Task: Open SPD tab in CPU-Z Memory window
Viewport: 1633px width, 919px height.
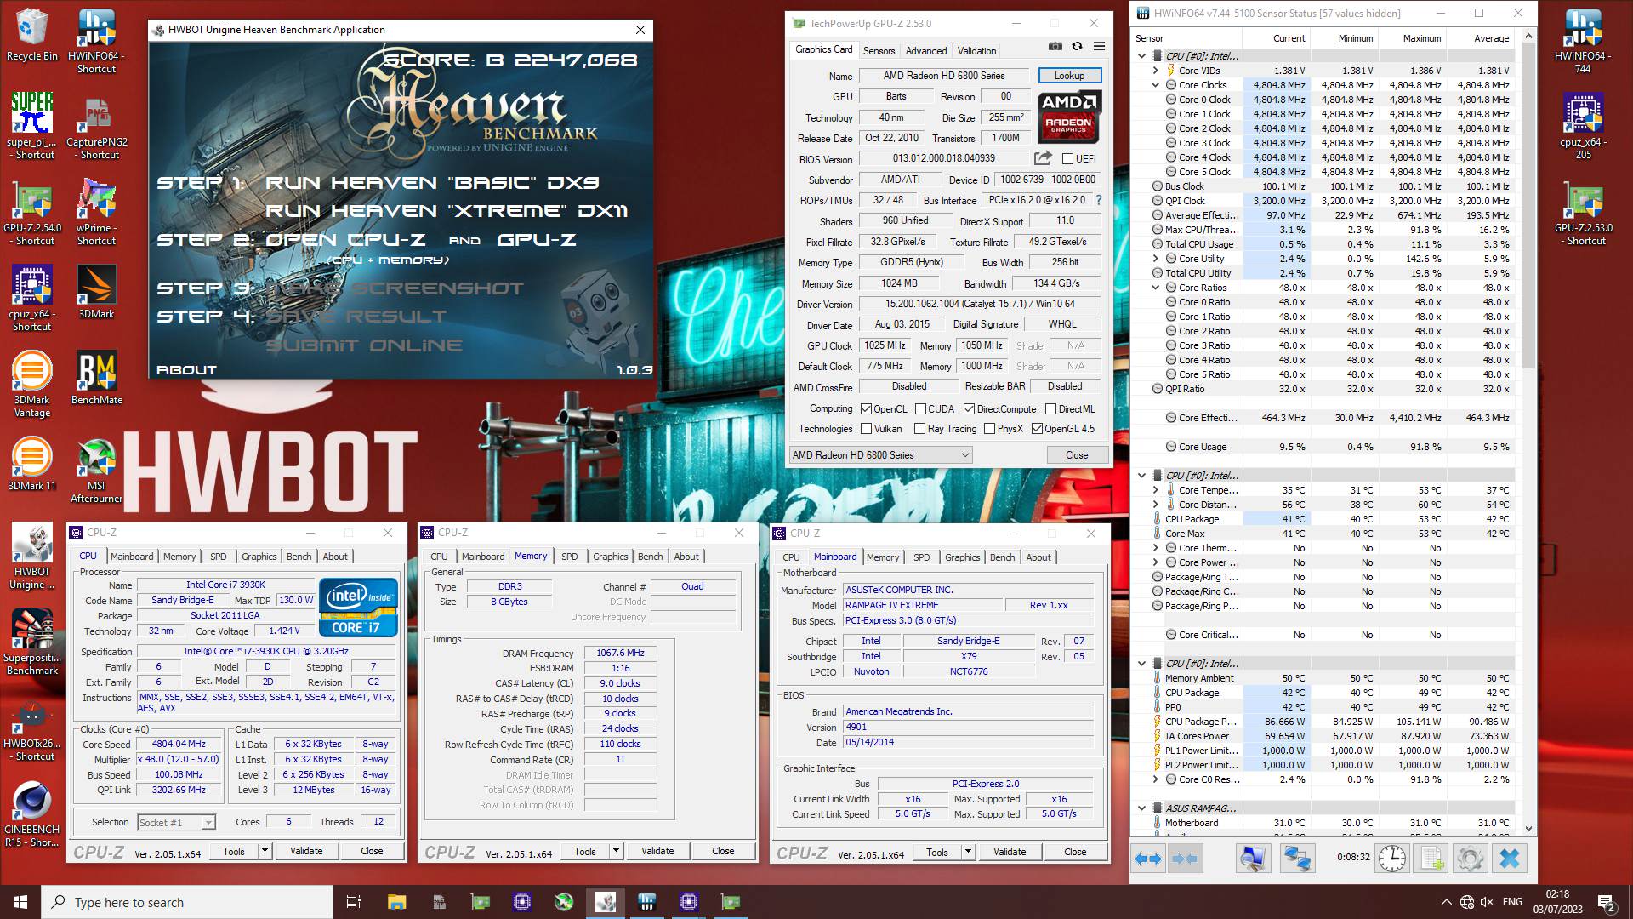Action: point(569,557)
